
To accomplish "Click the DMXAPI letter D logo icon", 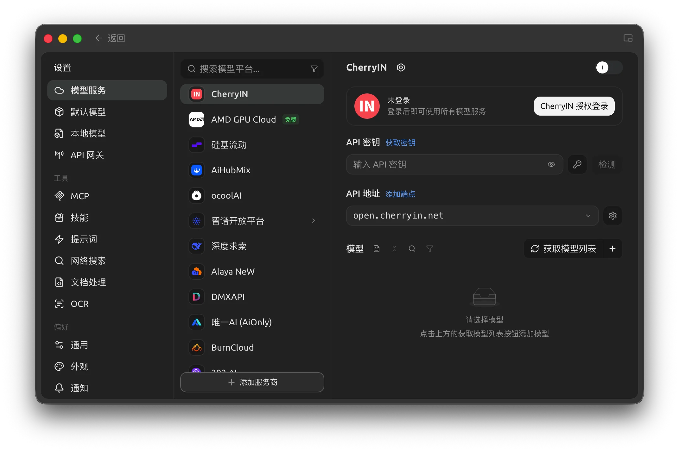I will click(196, 297).
